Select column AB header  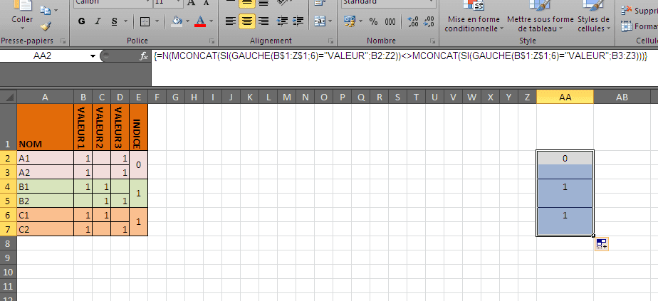point(622,97)
